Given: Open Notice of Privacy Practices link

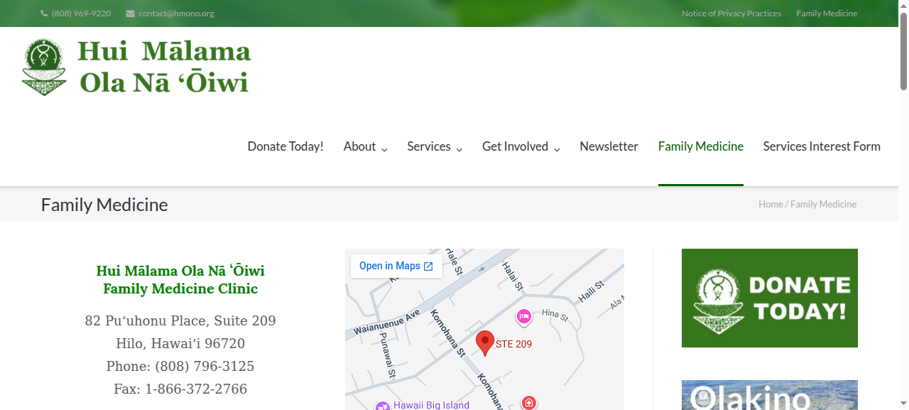Looking at the screenshot, I should [731, 14].
